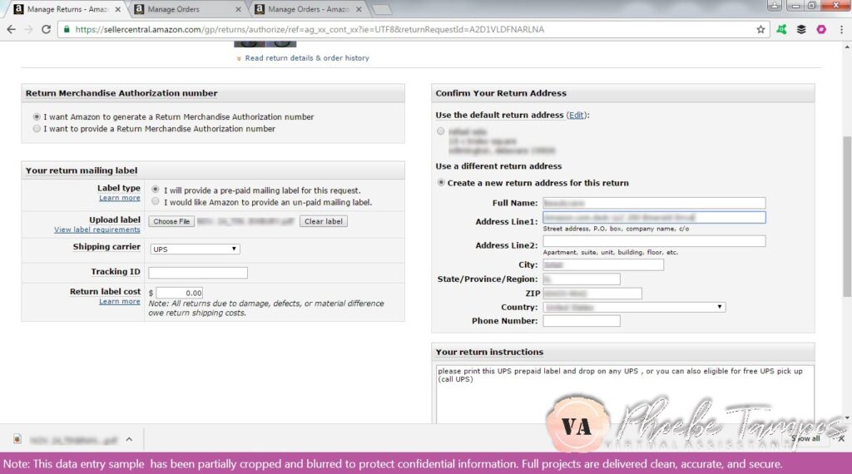Click the Phone Number field

582,321
